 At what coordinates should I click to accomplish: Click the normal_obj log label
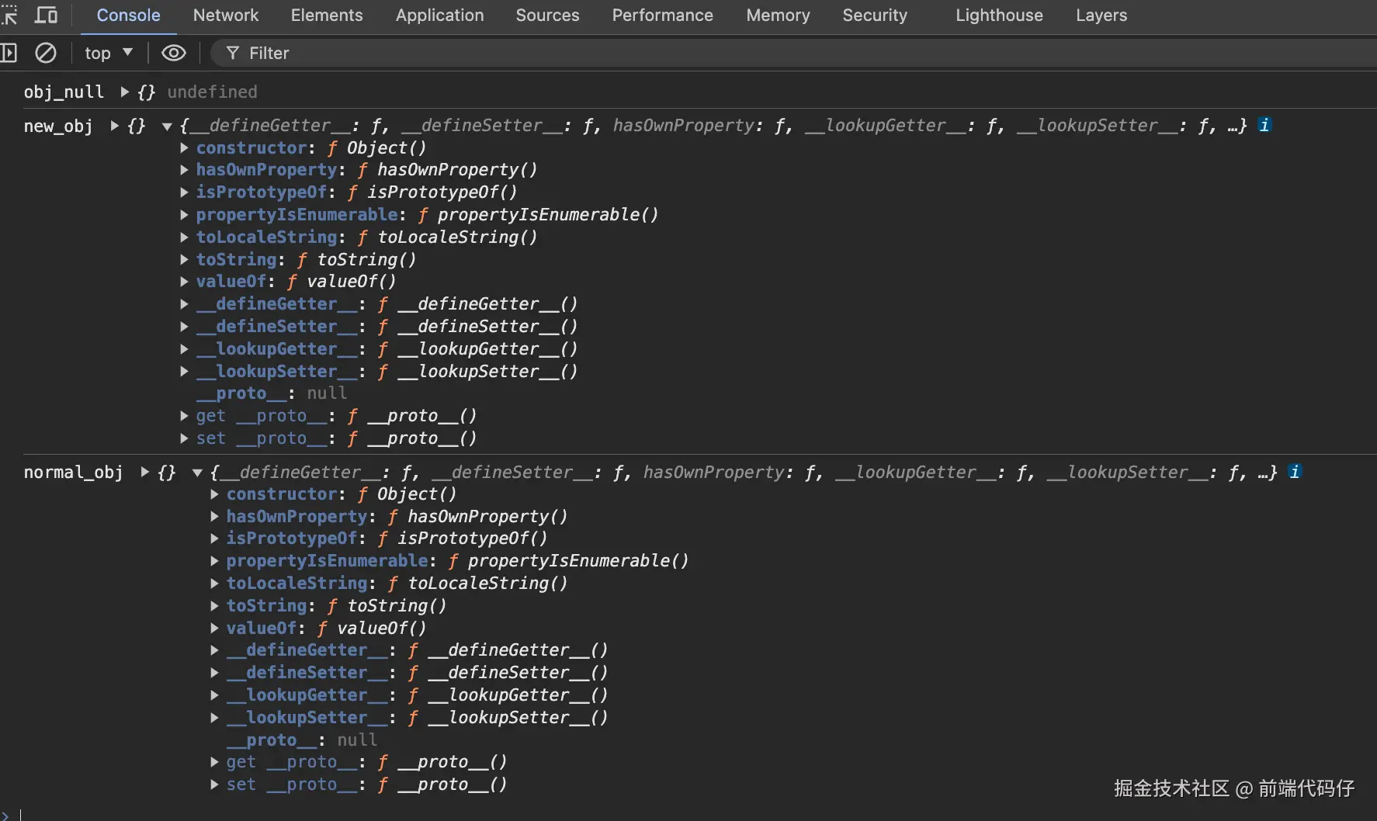click(x=74, y=472)
